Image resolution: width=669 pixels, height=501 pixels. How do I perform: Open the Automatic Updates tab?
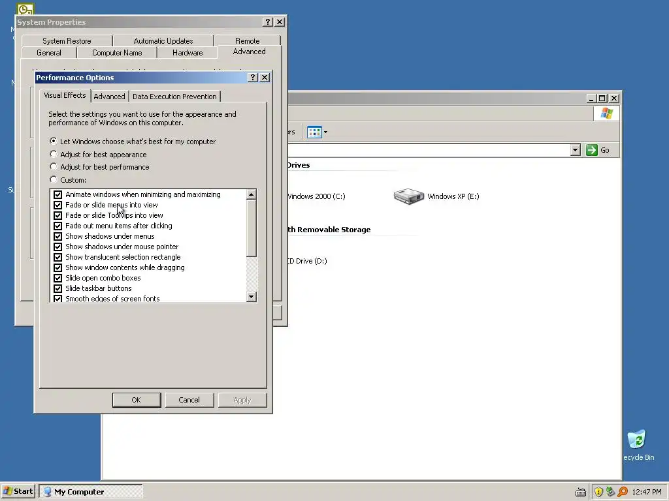tap(163, 41)
